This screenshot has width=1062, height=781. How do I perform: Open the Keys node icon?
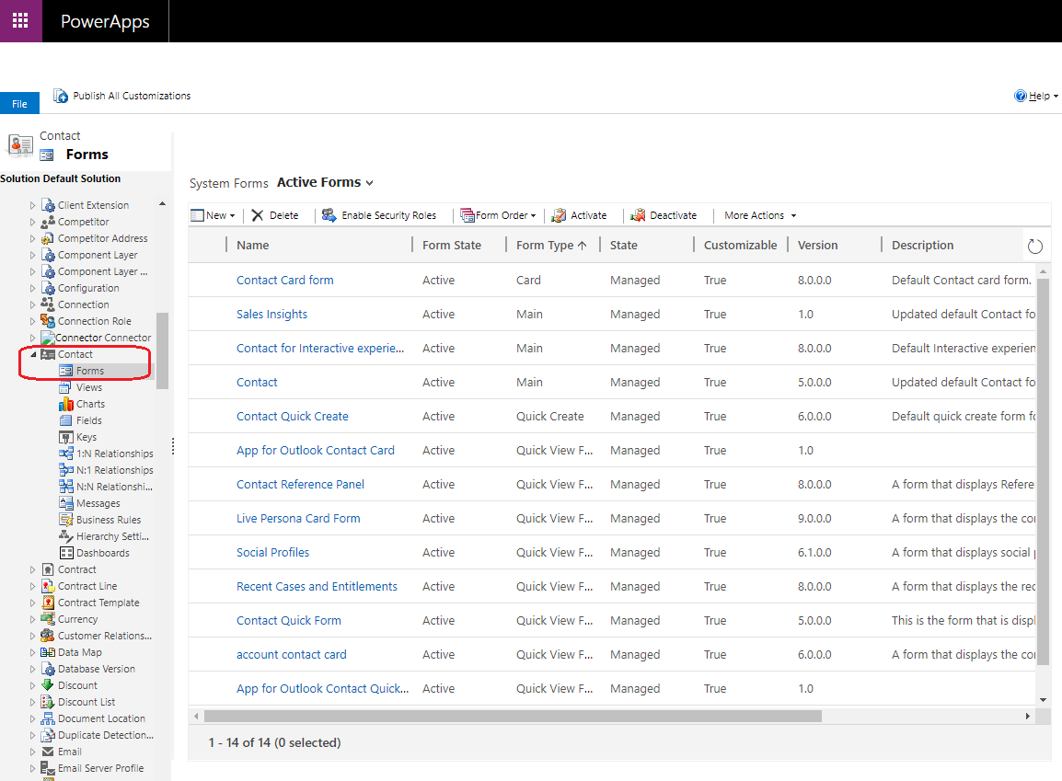coord(65,437)
